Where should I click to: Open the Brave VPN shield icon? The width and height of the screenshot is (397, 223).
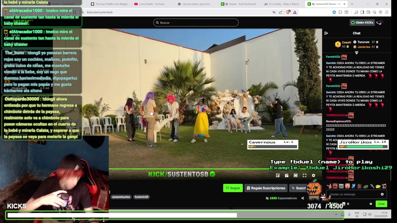381,12
